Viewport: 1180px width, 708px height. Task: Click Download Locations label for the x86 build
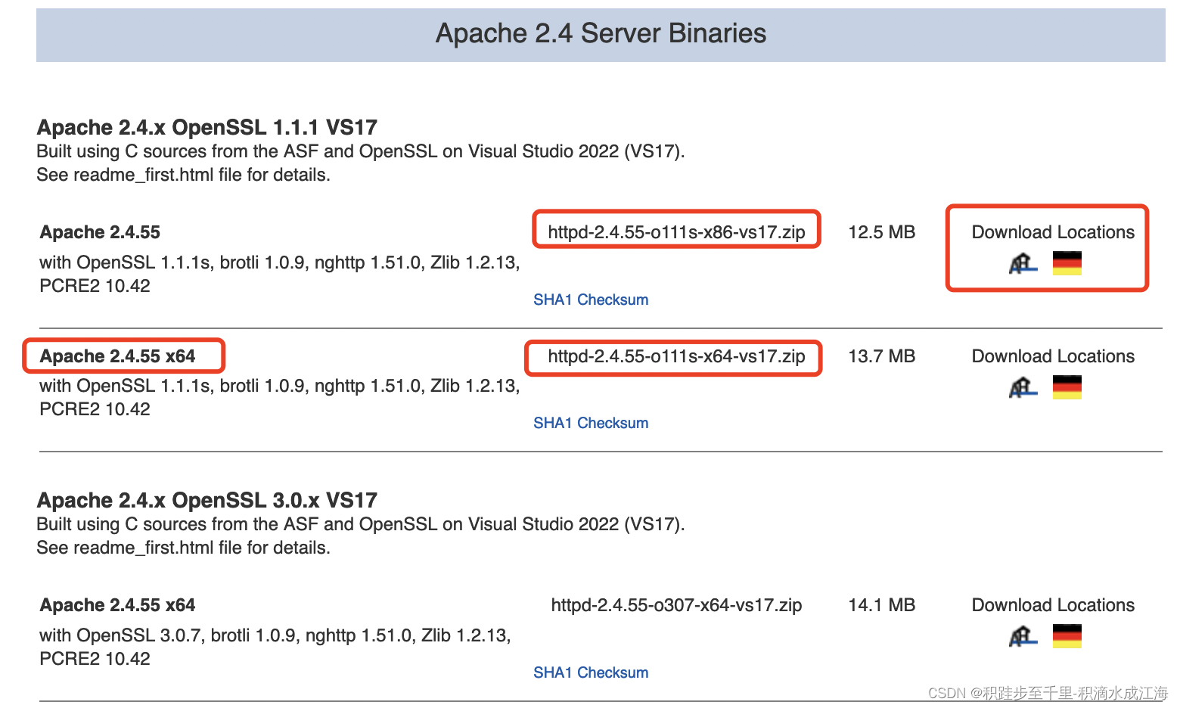click(1053, 232)
